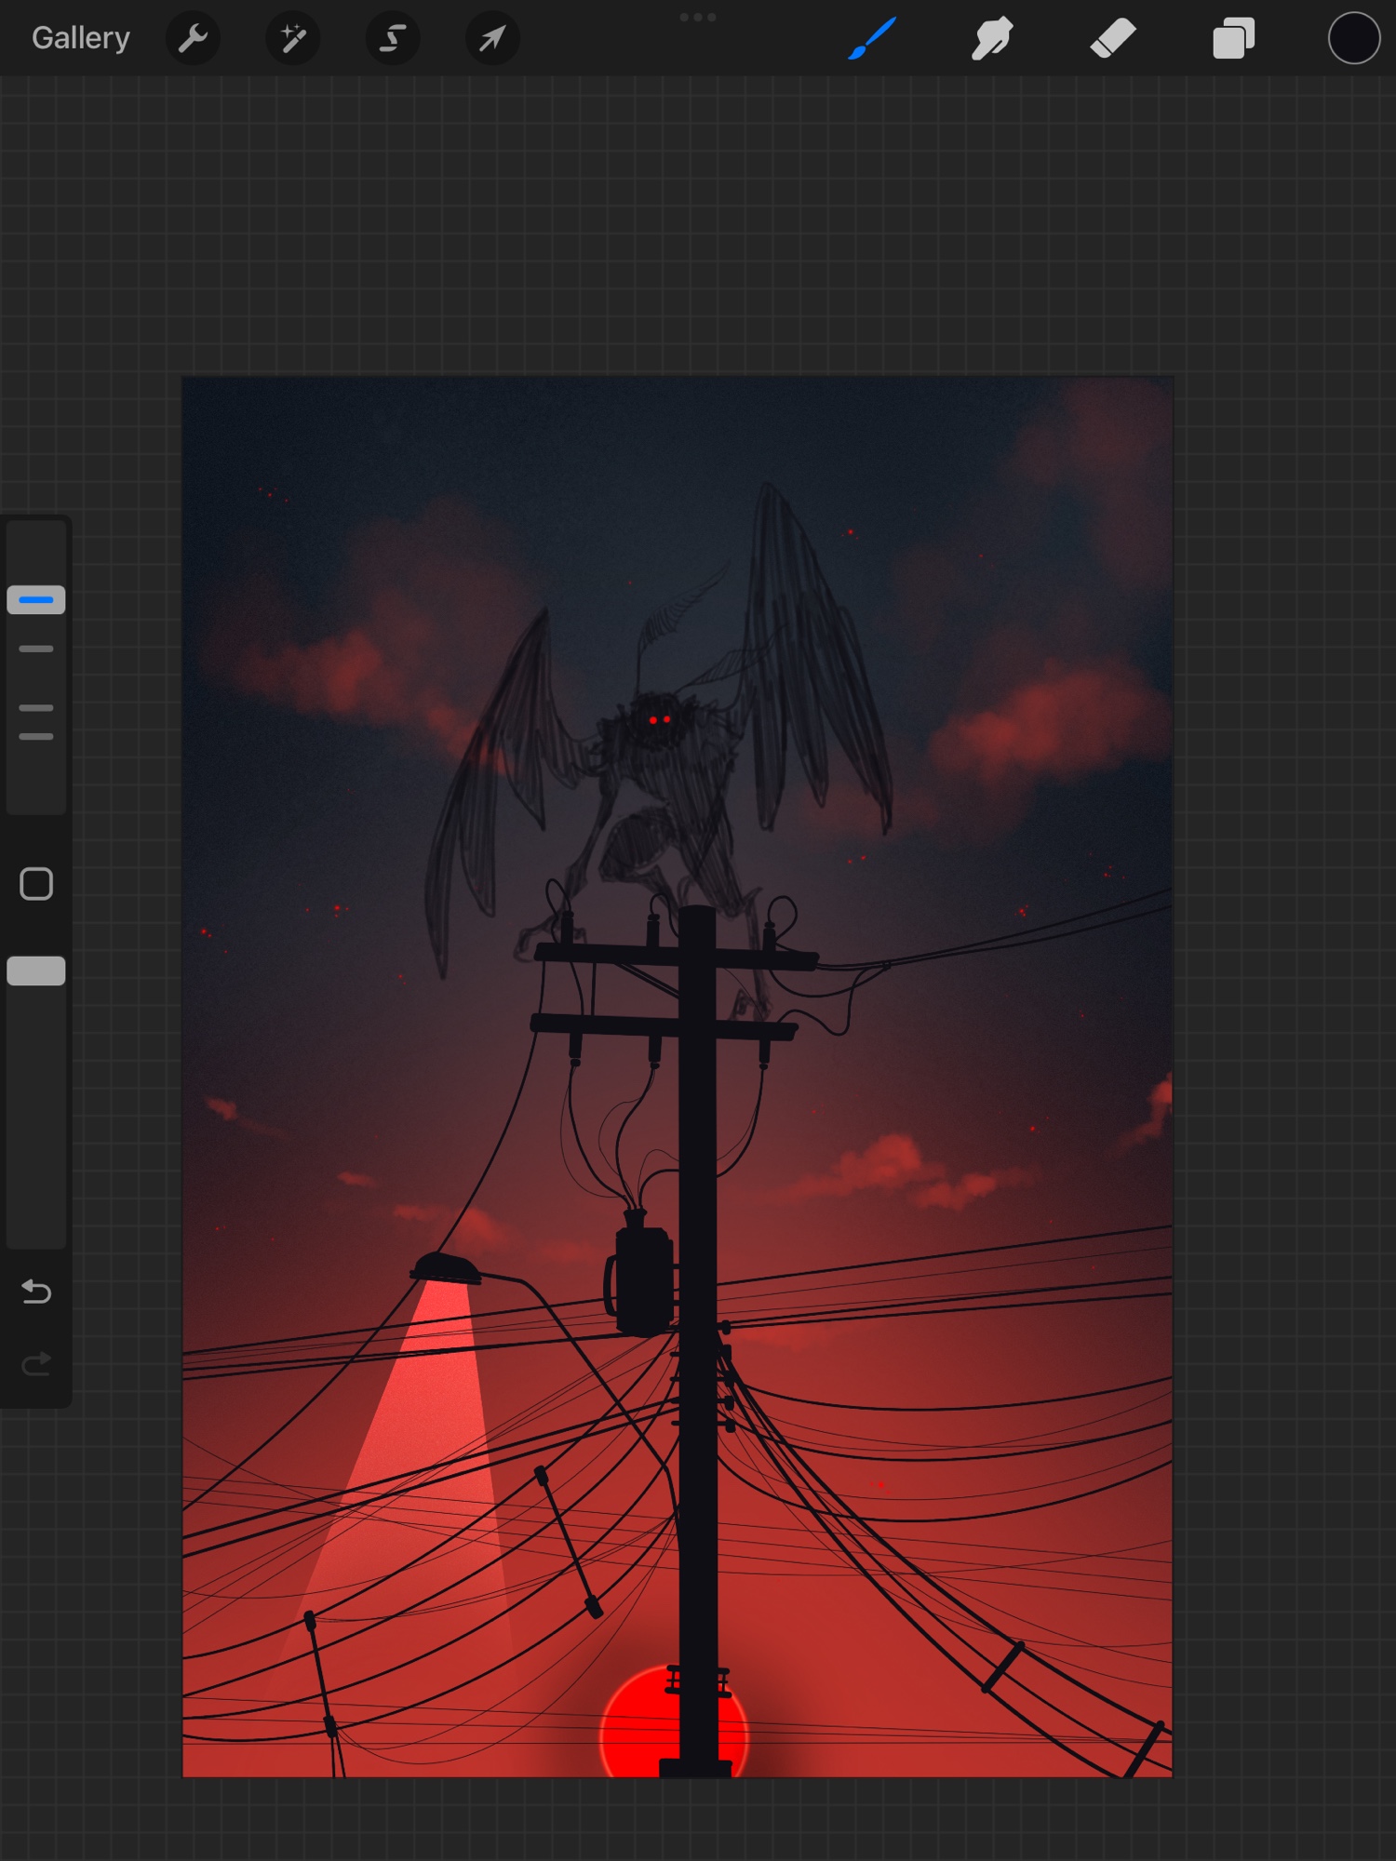The width and height of the screenshot is (1396, 1861).
Task: Tap the transformer on the utility pole
Action: coord(642,1277)
